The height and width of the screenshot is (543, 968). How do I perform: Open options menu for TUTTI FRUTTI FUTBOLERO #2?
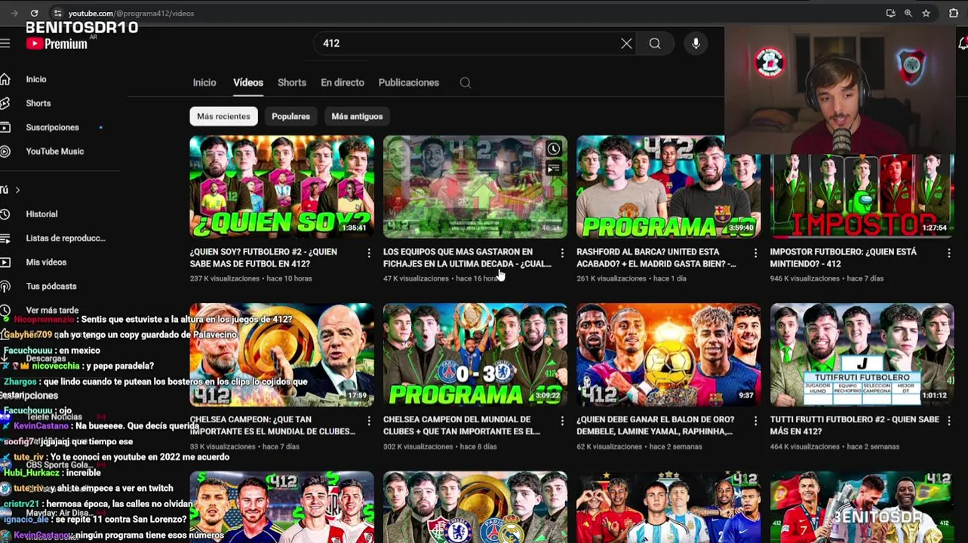(x=949, y=420)
